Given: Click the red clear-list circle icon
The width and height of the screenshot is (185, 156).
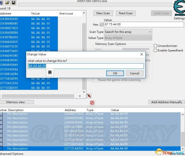Looking at the screenshot, I should [x=92, y=103].
